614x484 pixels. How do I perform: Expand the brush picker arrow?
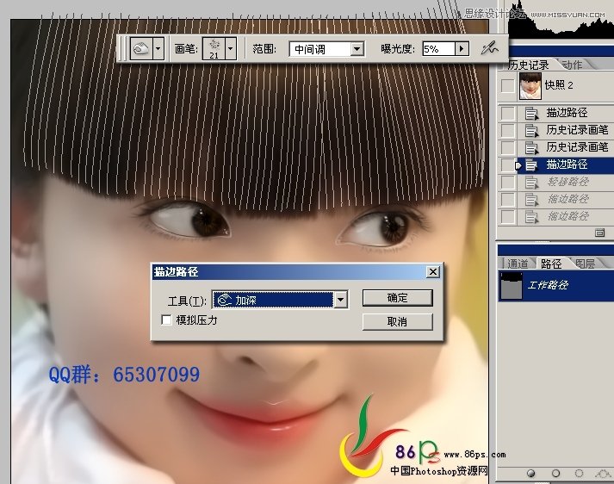pos(231,49)
